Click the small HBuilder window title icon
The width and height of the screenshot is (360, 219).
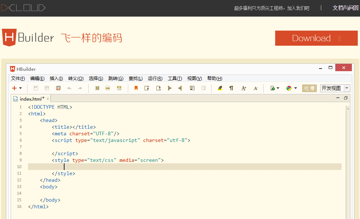tap(13, 69)
